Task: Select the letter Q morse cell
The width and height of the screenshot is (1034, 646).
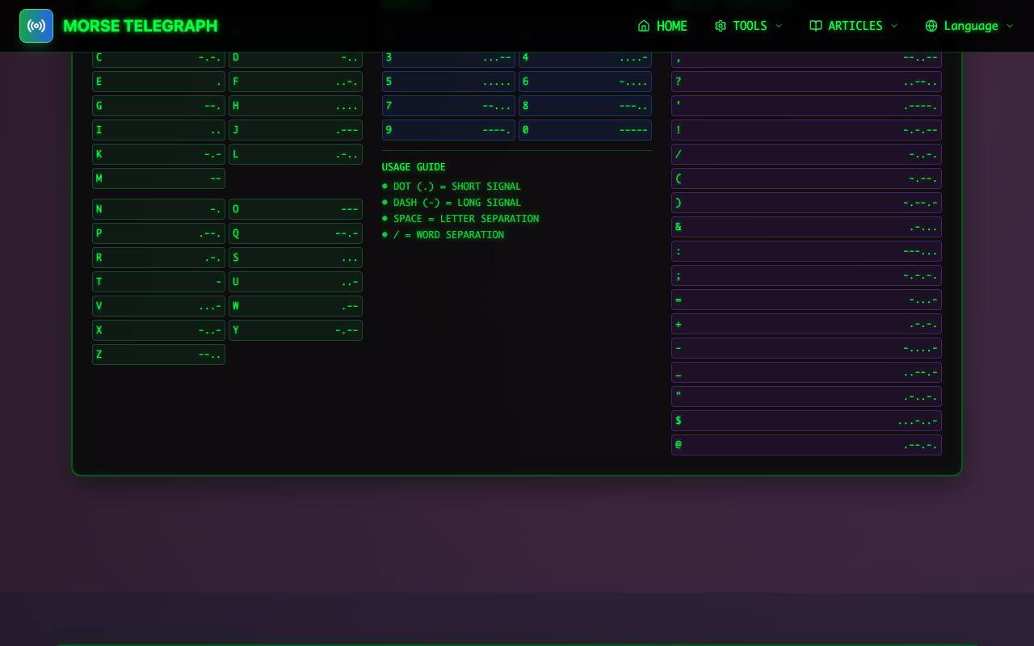Action: pos(296,233)
